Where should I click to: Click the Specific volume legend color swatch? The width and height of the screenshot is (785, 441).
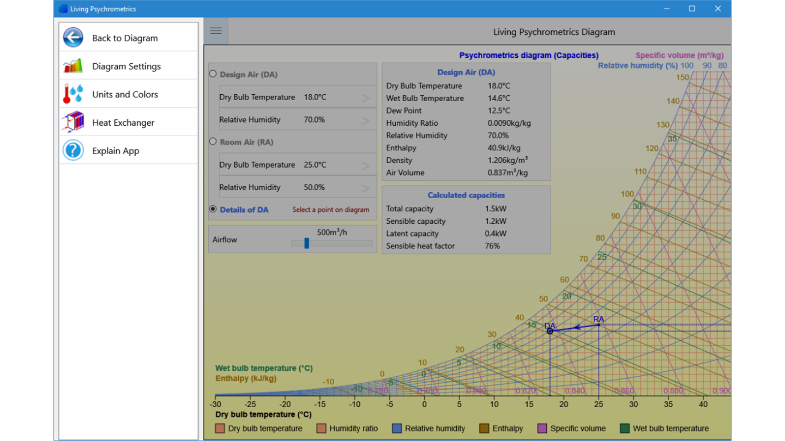pyautogui.click(x=542, y=428)
